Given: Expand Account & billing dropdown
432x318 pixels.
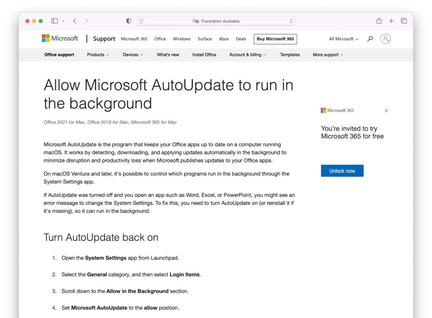Looking at the screenshot, I should (x=248, y=55).
